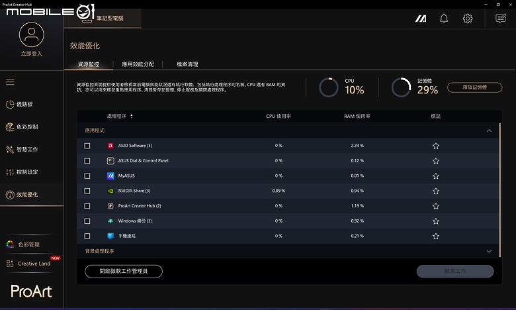
Task: Star the MyASUS process
Action: pos(436,176)
